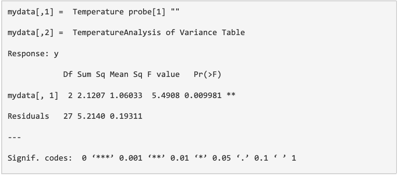
Task: Click the "mydata[,2] =" text
Action: click(x=36, y=33)
